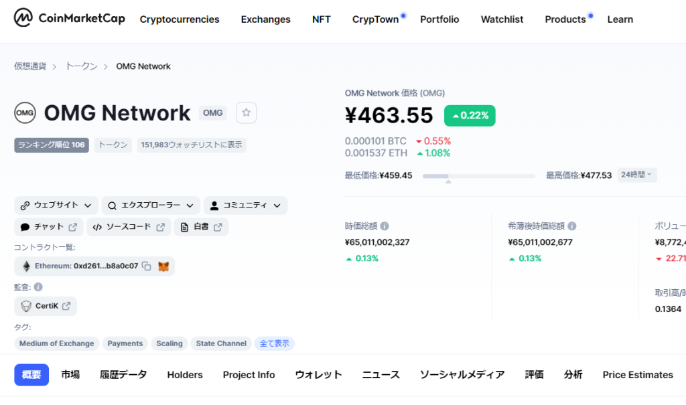
Task: Open the Exchanges menu item
Action: (x=265, y=19)
